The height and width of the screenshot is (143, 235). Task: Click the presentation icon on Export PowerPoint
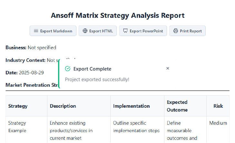[125, 31]
